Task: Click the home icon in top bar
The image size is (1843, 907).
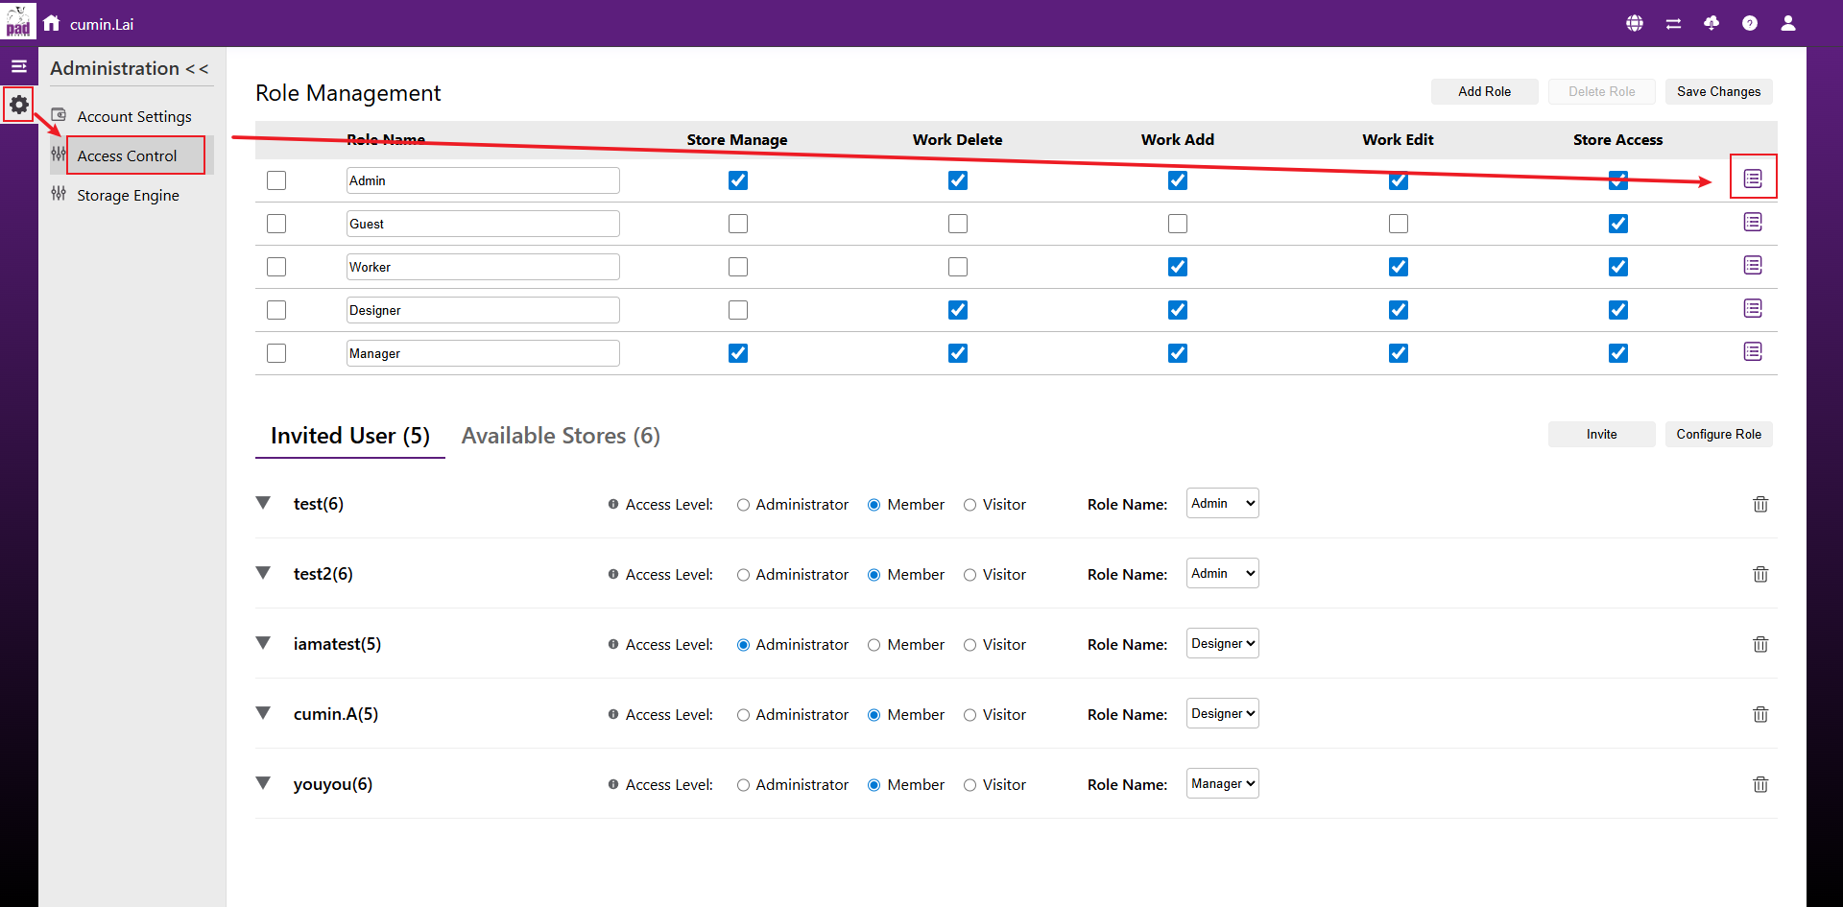Action: click(52, 23)
